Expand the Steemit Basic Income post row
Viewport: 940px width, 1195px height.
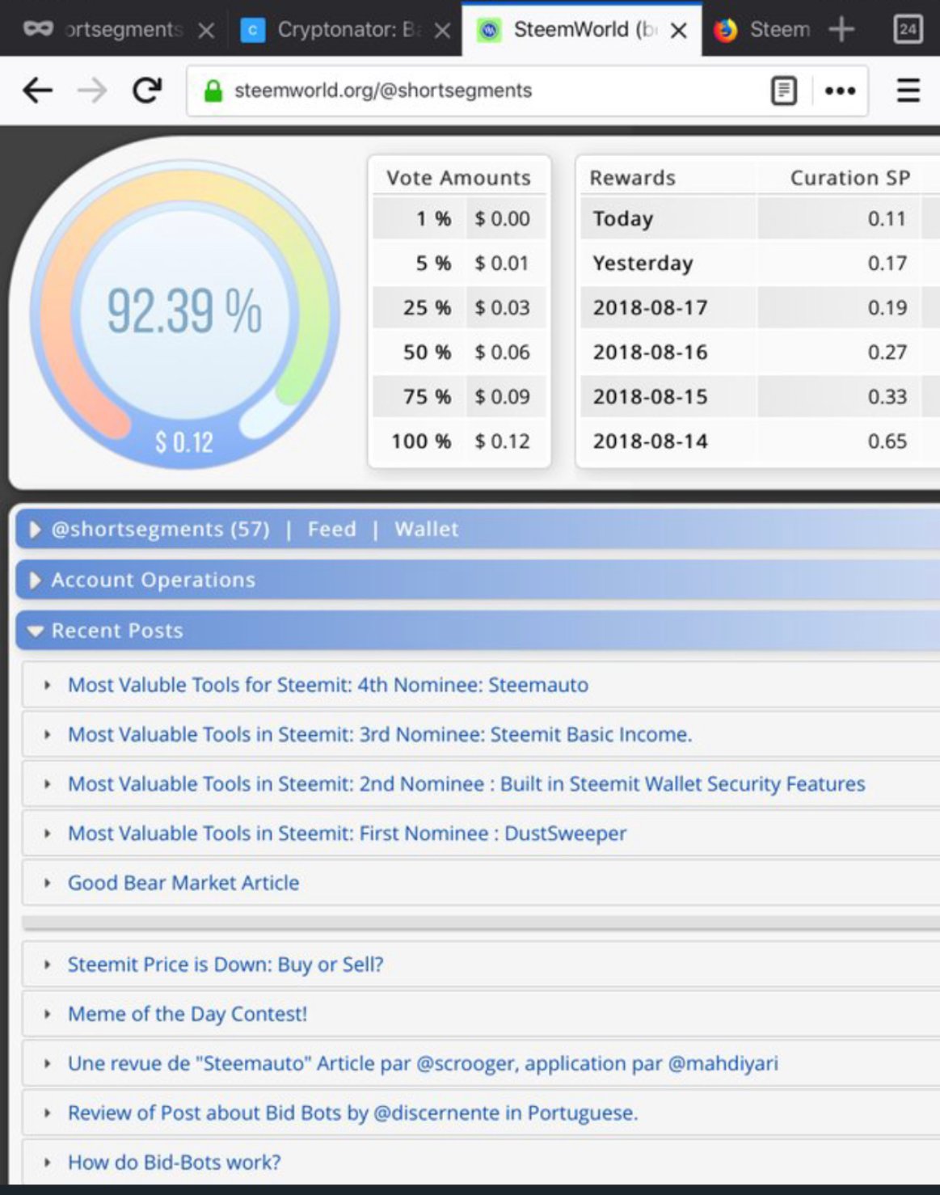point(47,734)
